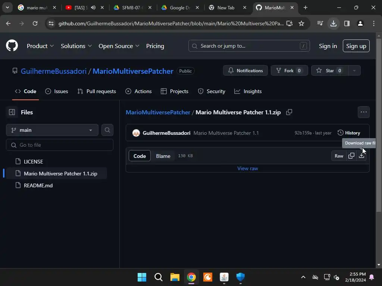Install app icon in address bar
Screen dimensions: 382x286
(x=289, y=23)
